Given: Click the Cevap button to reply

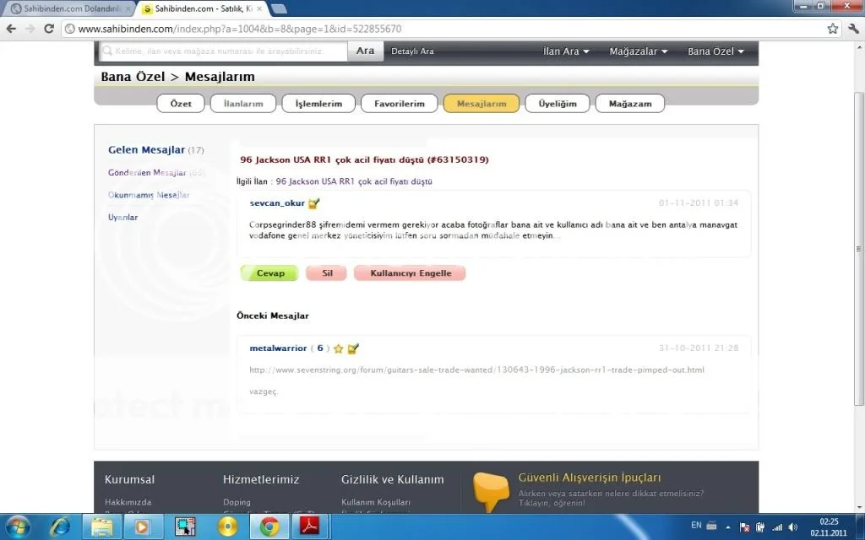Looking at the screenshot, I should (269, 273).
